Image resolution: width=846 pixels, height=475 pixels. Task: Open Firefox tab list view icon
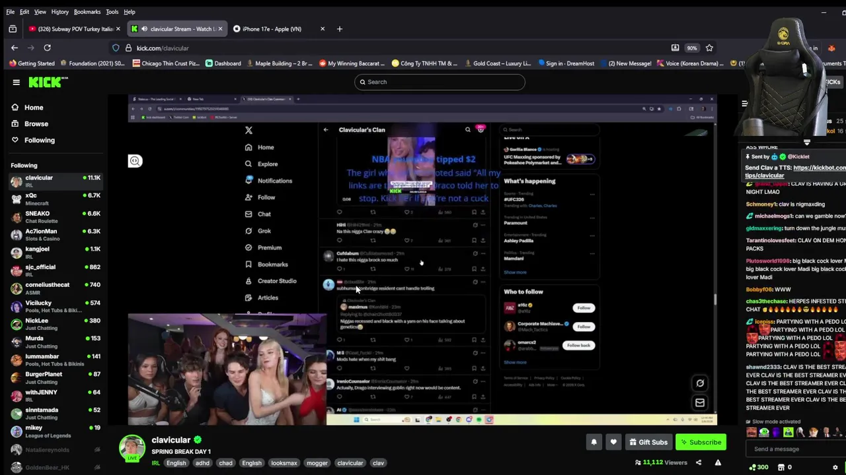click(x=13, y=29)
